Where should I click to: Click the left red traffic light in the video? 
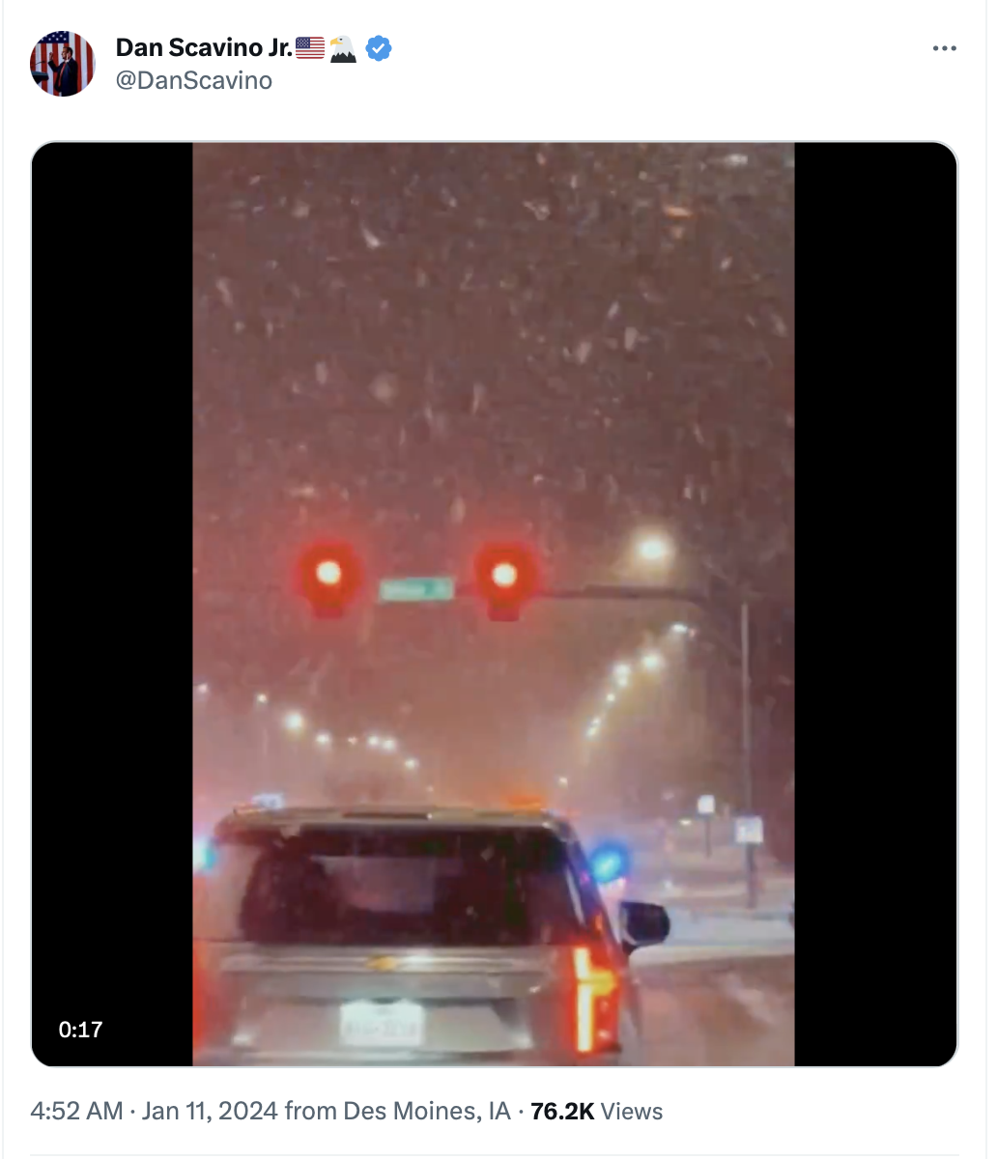(328, 575)
